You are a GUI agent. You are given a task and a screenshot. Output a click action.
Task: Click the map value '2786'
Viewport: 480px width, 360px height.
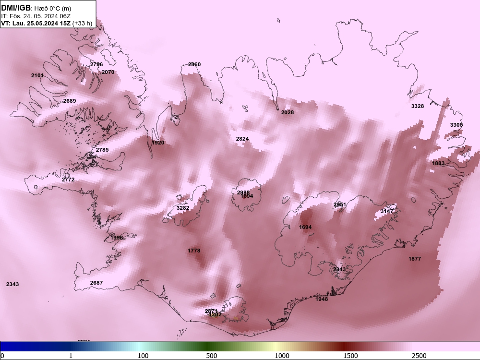pyautogui.click(x=96, y=64)
